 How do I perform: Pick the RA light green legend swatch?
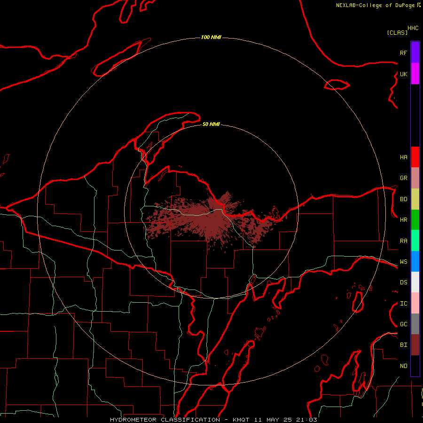[415, 241]
